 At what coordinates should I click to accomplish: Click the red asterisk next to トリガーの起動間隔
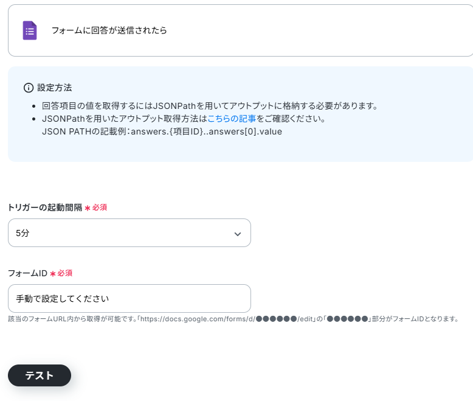pos(88,208)
